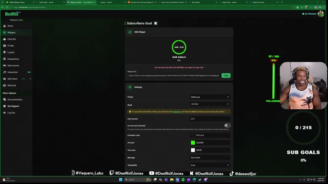Open the Mode dropdown showing All time
328x184 pixels.
point(210,104)
